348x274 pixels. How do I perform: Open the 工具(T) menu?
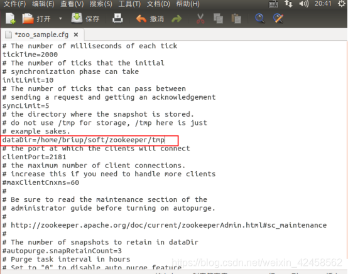point(129,4)
